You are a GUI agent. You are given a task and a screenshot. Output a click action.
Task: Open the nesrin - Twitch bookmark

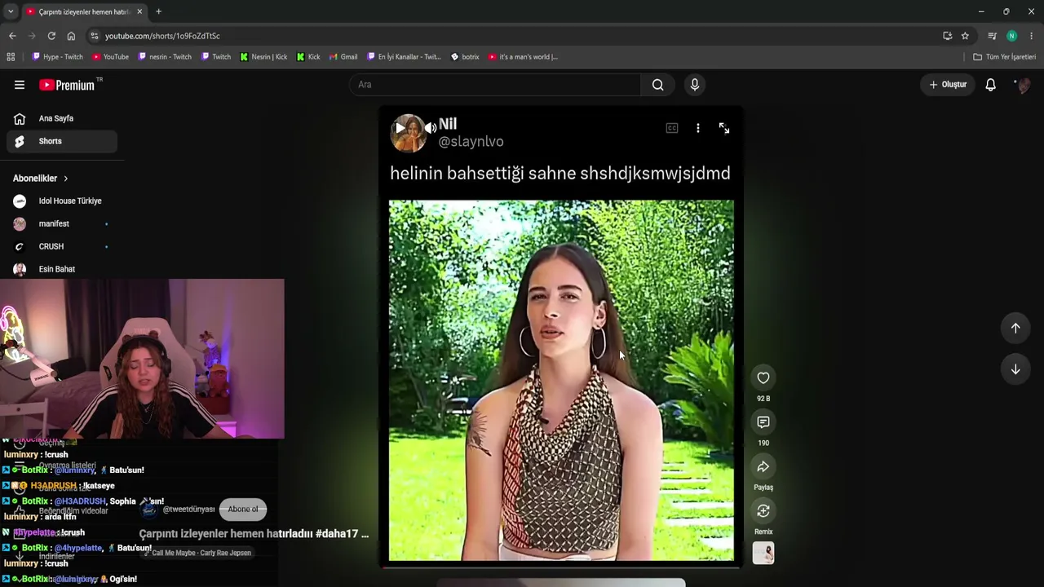165,57
